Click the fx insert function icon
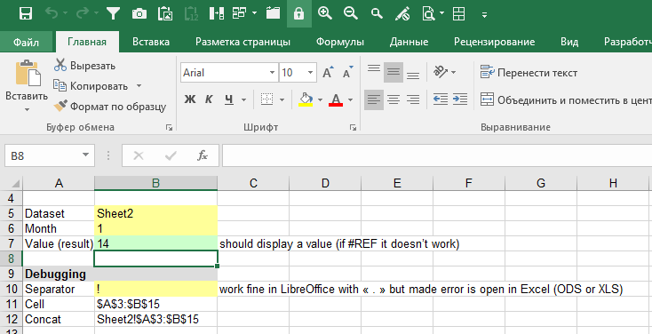Screen dimensions: 652x334 point(203,156)
